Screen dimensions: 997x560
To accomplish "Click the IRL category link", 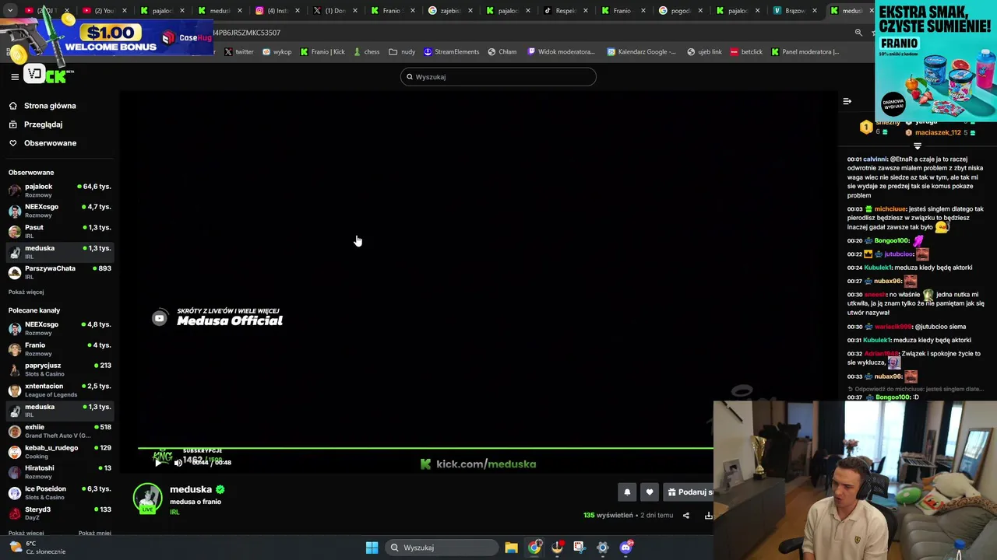I will [174, 512].
